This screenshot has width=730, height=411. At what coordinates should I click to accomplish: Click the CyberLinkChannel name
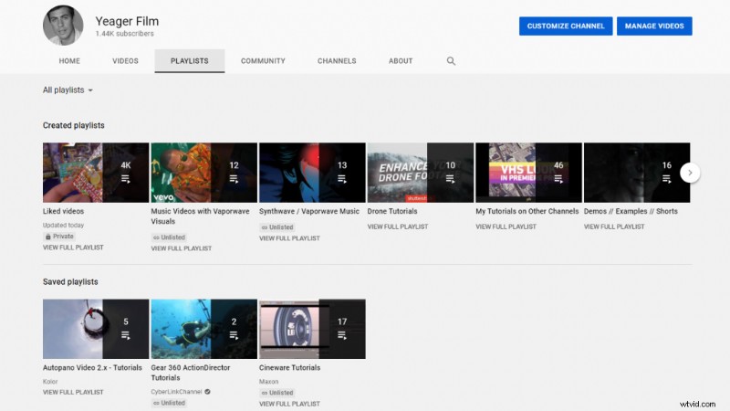(x=176, y=392)
